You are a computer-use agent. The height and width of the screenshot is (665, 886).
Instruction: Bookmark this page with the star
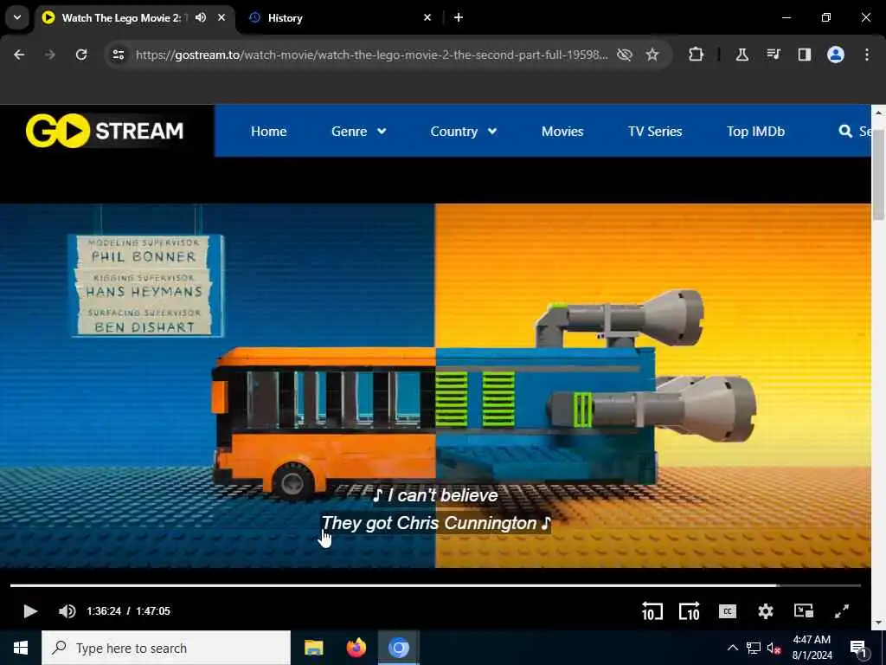pos(652,55)
